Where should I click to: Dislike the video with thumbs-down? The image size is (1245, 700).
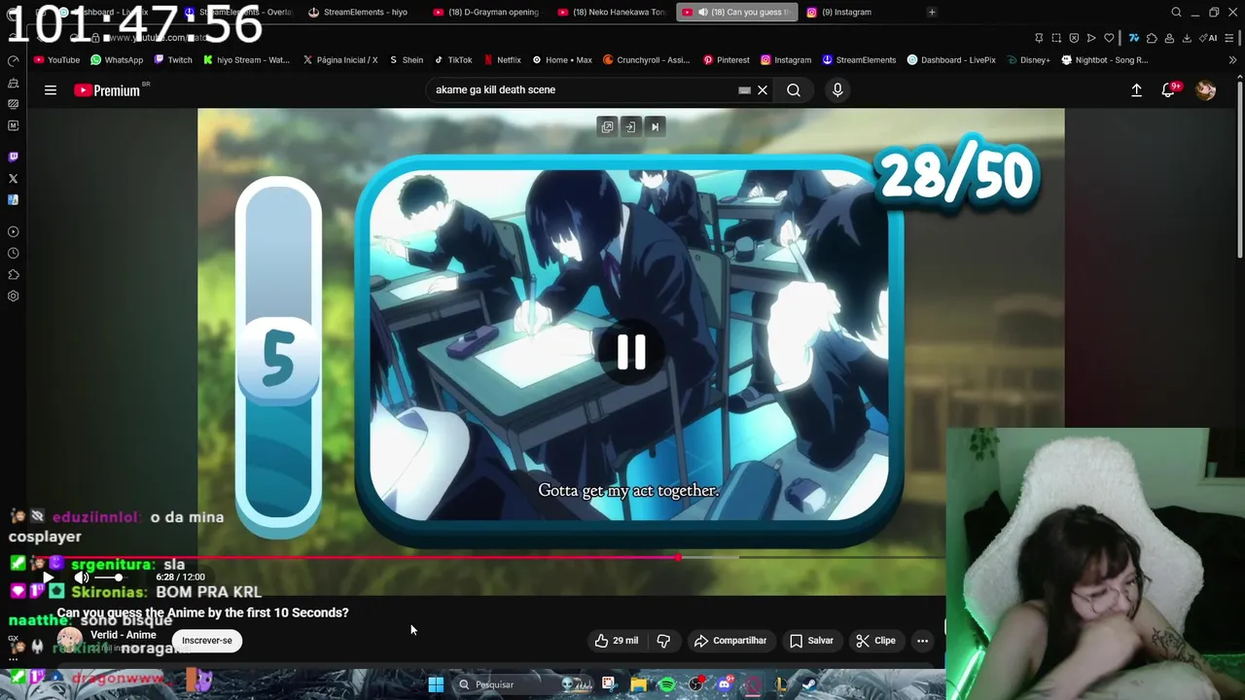pyautogui.click(x=664, y=641)
